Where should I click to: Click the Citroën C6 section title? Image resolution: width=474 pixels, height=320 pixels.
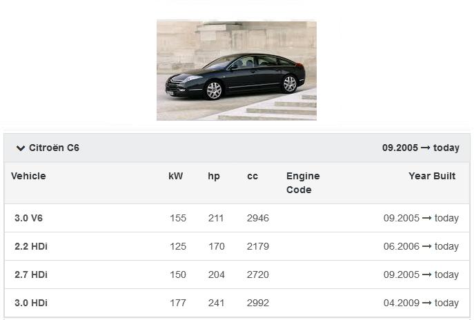pyautogui.click(x=54, y=148)
